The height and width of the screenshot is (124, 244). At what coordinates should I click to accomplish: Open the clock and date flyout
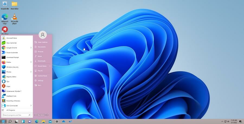[x=234, y=121]
